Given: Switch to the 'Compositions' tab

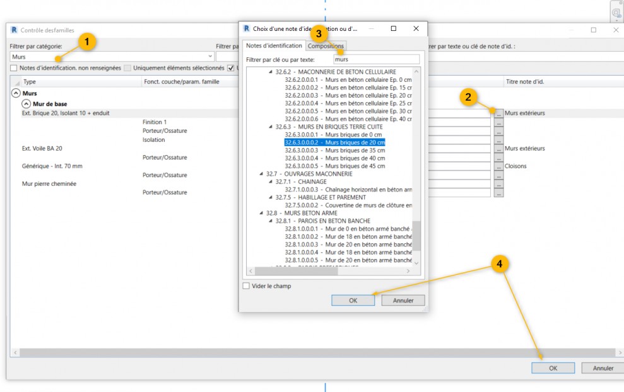Looking at the screenshot, I should pos(326,46).
